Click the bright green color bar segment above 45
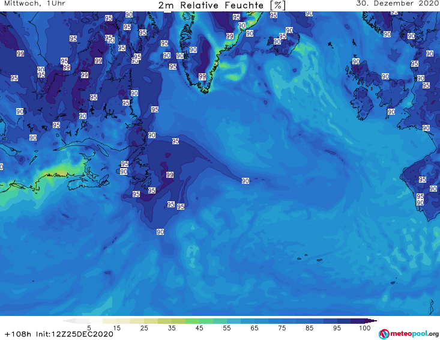 pos(192,321)
